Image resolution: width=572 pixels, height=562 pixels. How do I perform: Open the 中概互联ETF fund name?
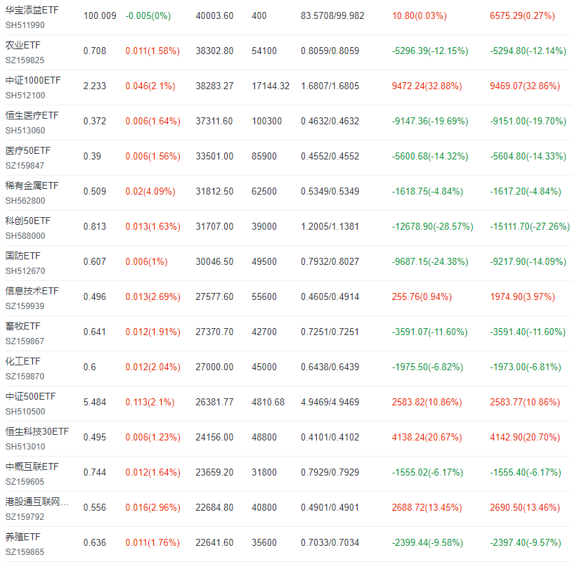coord(32,466)
